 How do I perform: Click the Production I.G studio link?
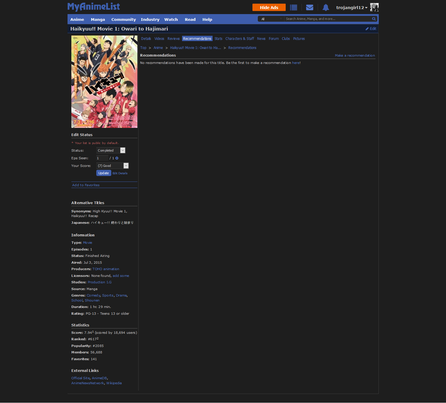point(100,282)
